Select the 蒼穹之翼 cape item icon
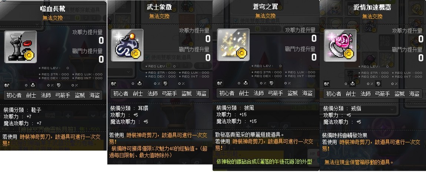 click(x=233, y=45)
